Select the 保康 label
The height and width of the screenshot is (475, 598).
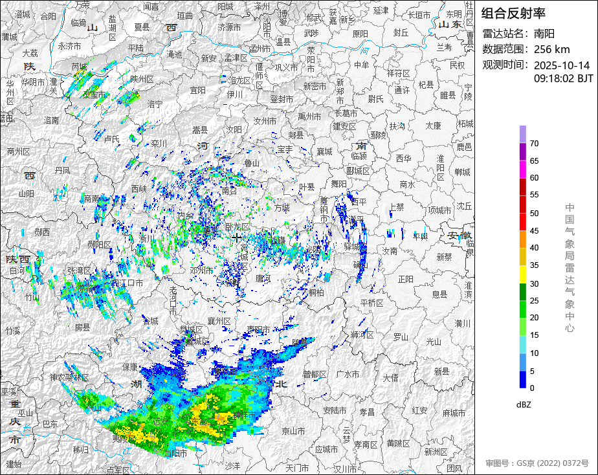[x=130, y=367]
